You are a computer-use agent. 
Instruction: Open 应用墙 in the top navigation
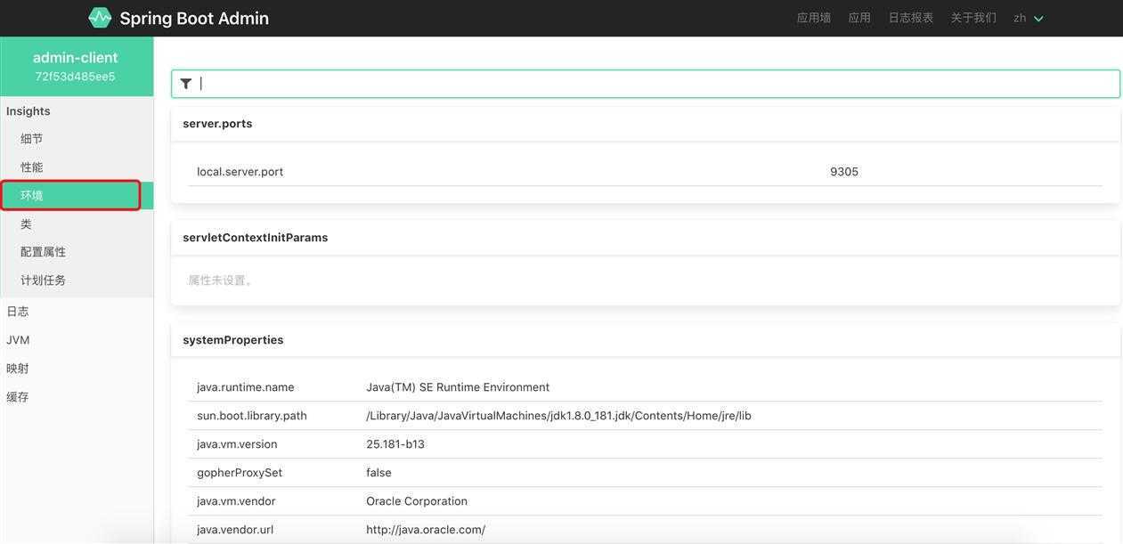pyautogui.click(x=813, y=18)
